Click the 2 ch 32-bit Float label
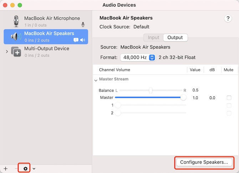 [177, 57]
